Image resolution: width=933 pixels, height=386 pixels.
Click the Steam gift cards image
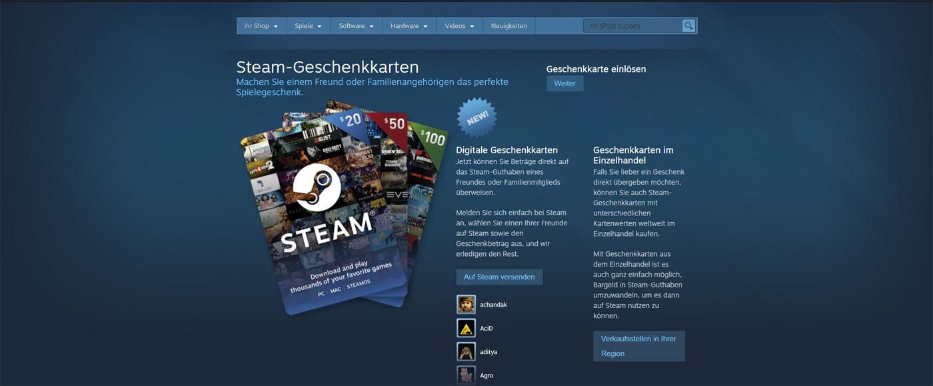point(343,208)
